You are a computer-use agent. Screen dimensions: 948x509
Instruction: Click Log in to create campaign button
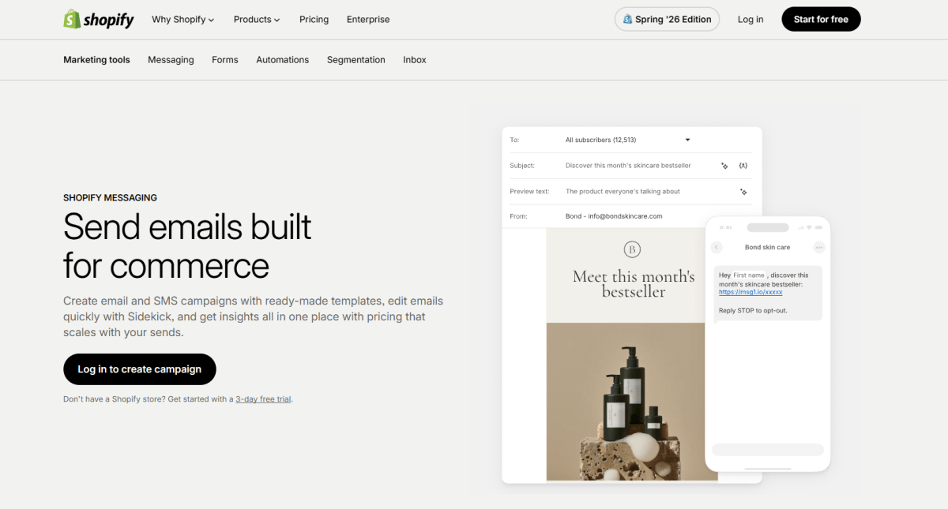140,369
